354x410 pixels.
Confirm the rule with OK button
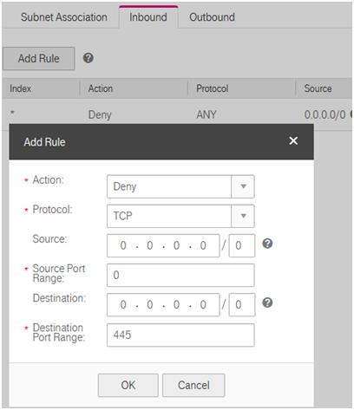[128, 385]
